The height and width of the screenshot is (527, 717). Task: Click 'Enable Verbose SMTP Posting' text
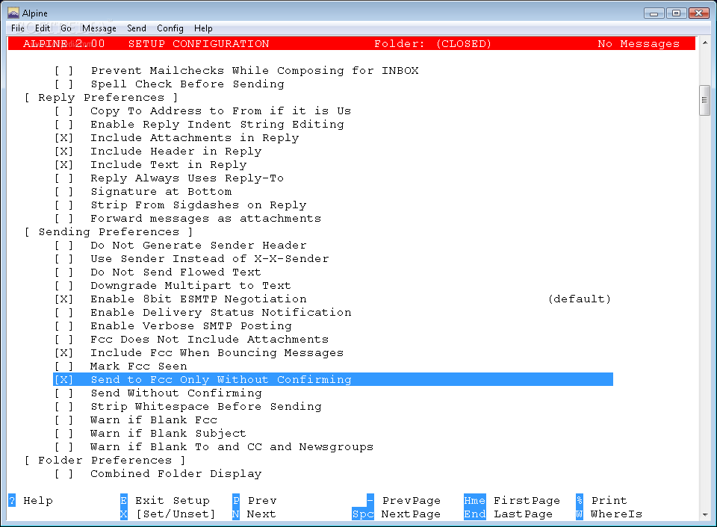click(190, 326)
